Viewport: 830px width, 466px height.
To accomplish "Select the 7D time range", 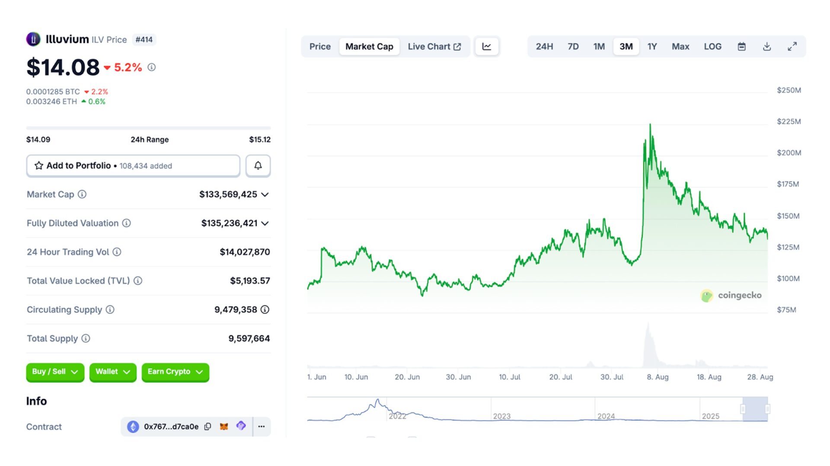I will 573,47.
